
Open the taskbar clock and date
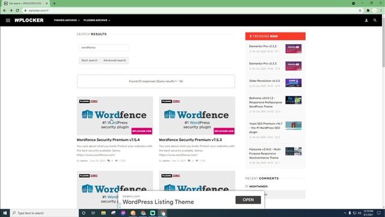tap(368, 213)
